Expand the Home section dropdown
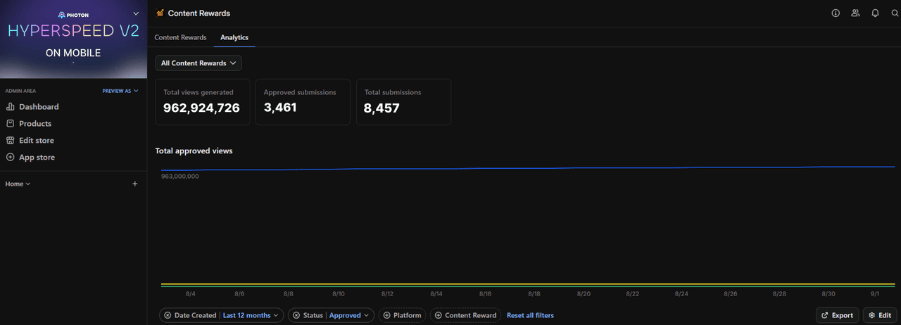 pyautogui.click(x=18, y=184)
